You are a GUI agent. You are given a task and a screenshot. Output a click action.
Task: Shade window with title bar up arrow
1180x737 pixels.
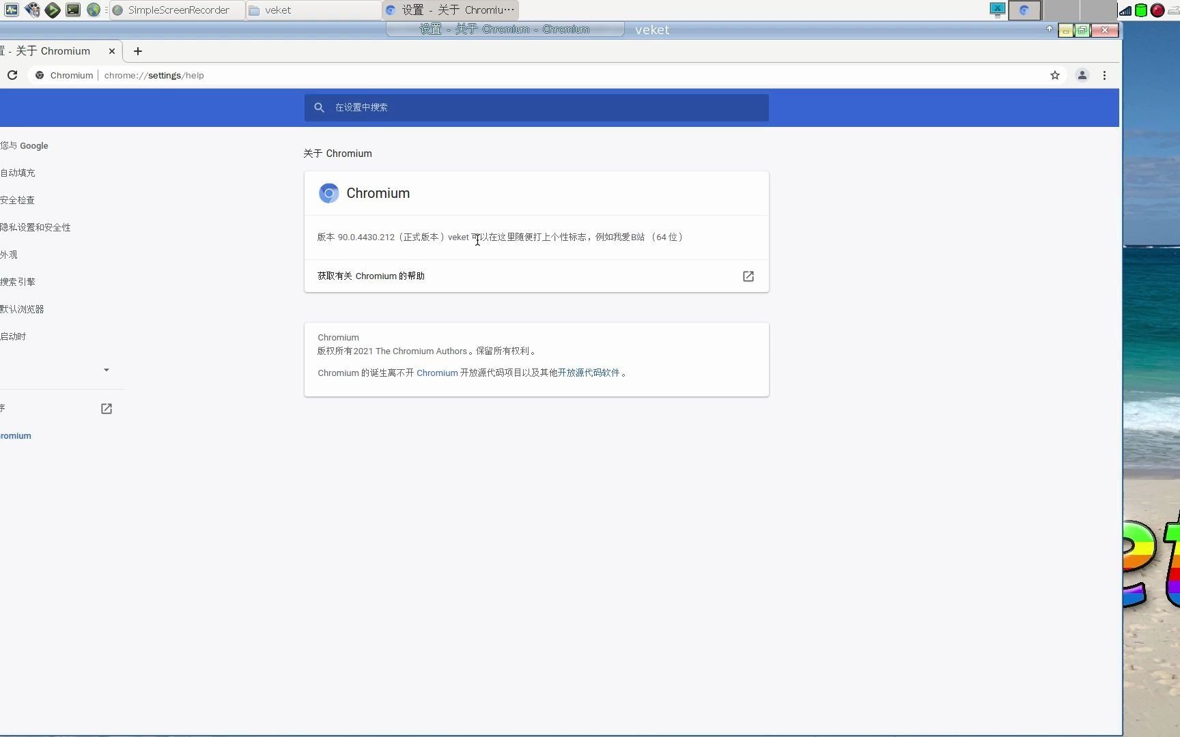(x=1050, y=29)
